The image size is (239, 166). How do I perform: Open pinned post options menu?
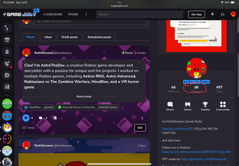(x=142, y=118)
